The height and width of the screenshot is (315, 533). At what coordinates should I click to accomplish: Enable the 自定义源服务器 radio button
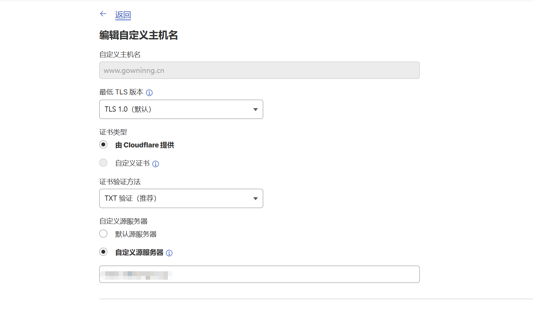tap(103, 252)
